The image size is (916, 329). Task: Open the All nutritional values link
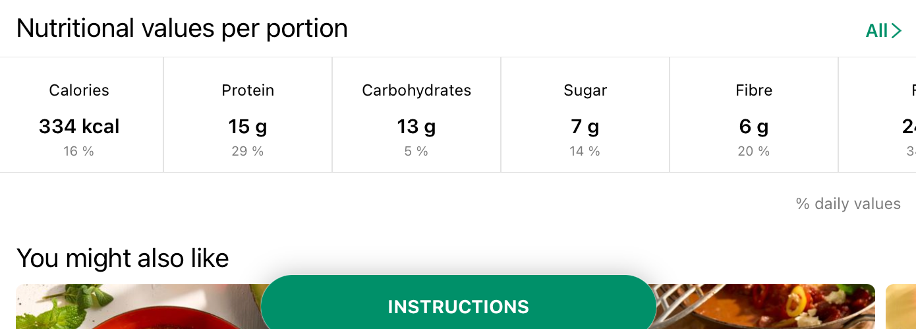tap(876, 30)
